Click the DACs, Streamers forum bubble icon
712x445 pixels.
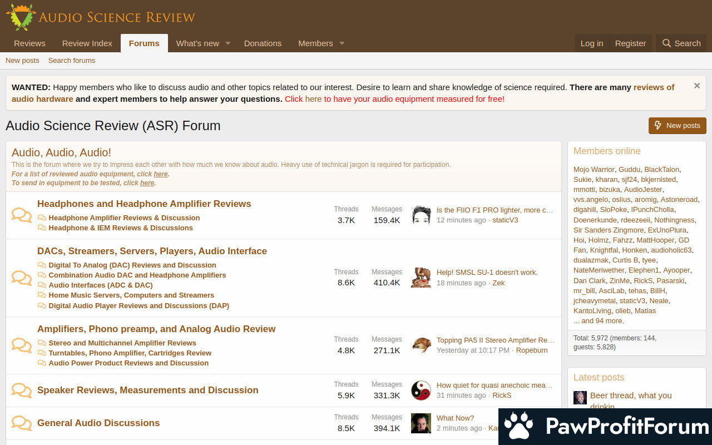pos(22,278)
